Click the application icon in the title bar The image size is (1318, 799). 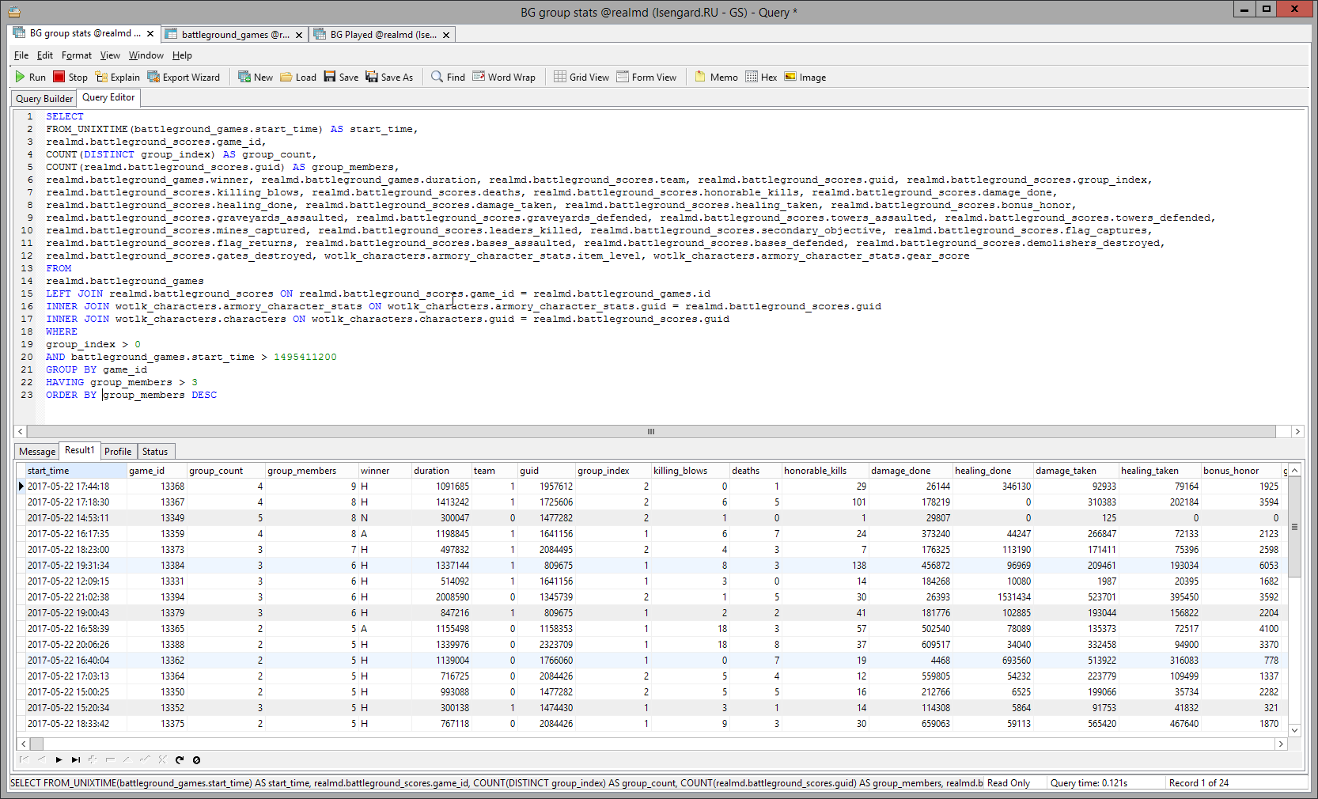(x=13, y=12)
